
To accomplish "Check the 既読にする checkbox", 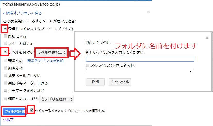I will pos(5,36).
